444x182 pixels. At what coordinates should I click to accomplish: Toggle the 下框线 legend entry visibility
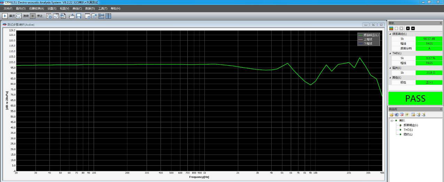[368, 43]
